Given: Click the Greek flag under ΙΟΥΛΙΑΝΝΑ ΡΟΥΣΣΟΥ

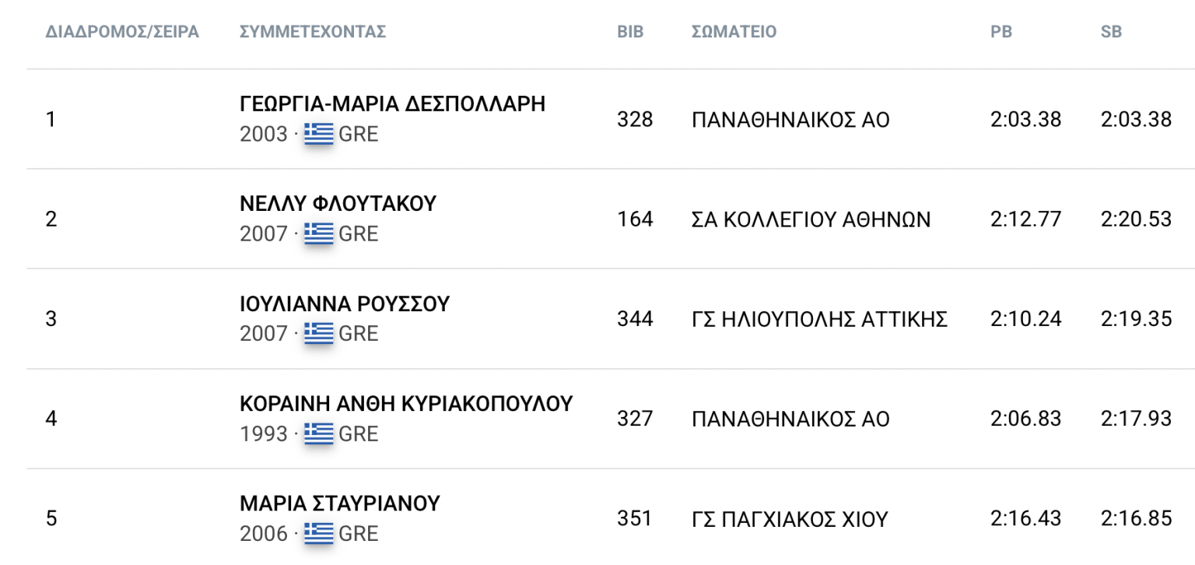Looking at the screenshot, I should pyautogui.click(x=319, y=333).
